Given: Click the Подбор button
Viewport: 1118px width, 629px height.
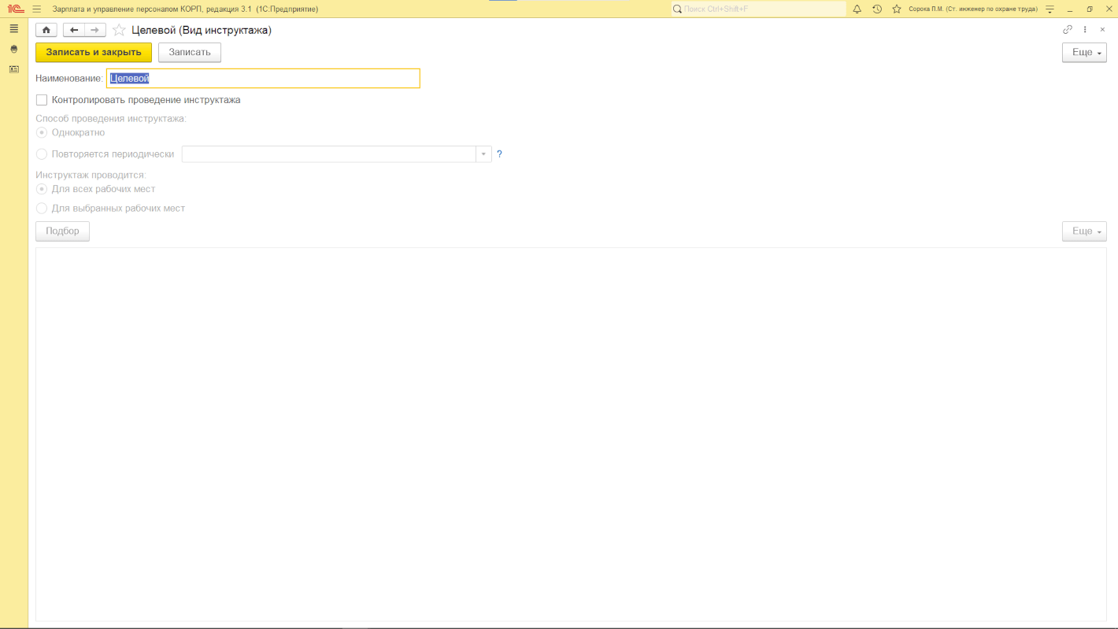Looking at the screenshot, I should pyautogui.click(x=62, y=231).
